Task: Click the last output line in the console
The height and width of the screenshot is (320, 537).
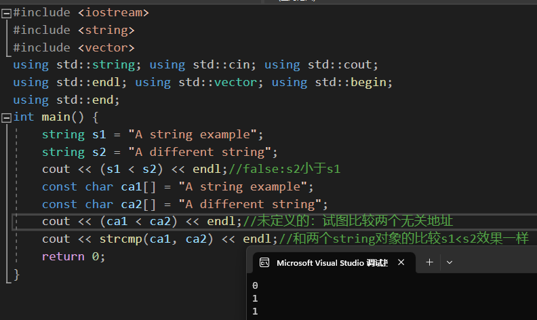Action: pos(255,311)
